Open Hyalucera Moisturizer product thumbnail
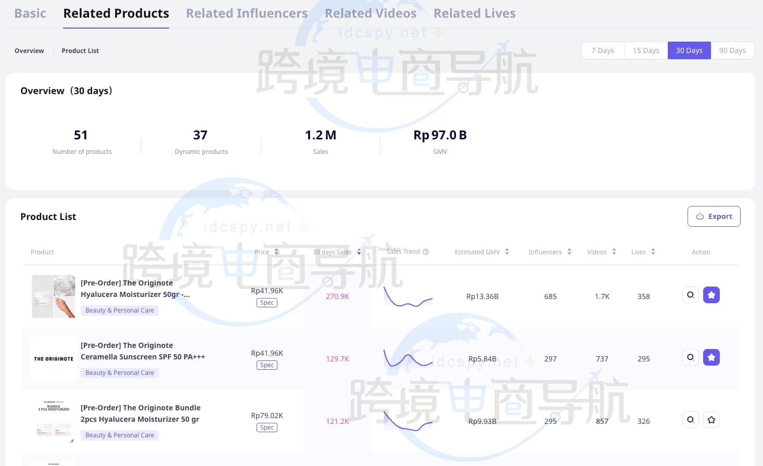 (54, 296)
